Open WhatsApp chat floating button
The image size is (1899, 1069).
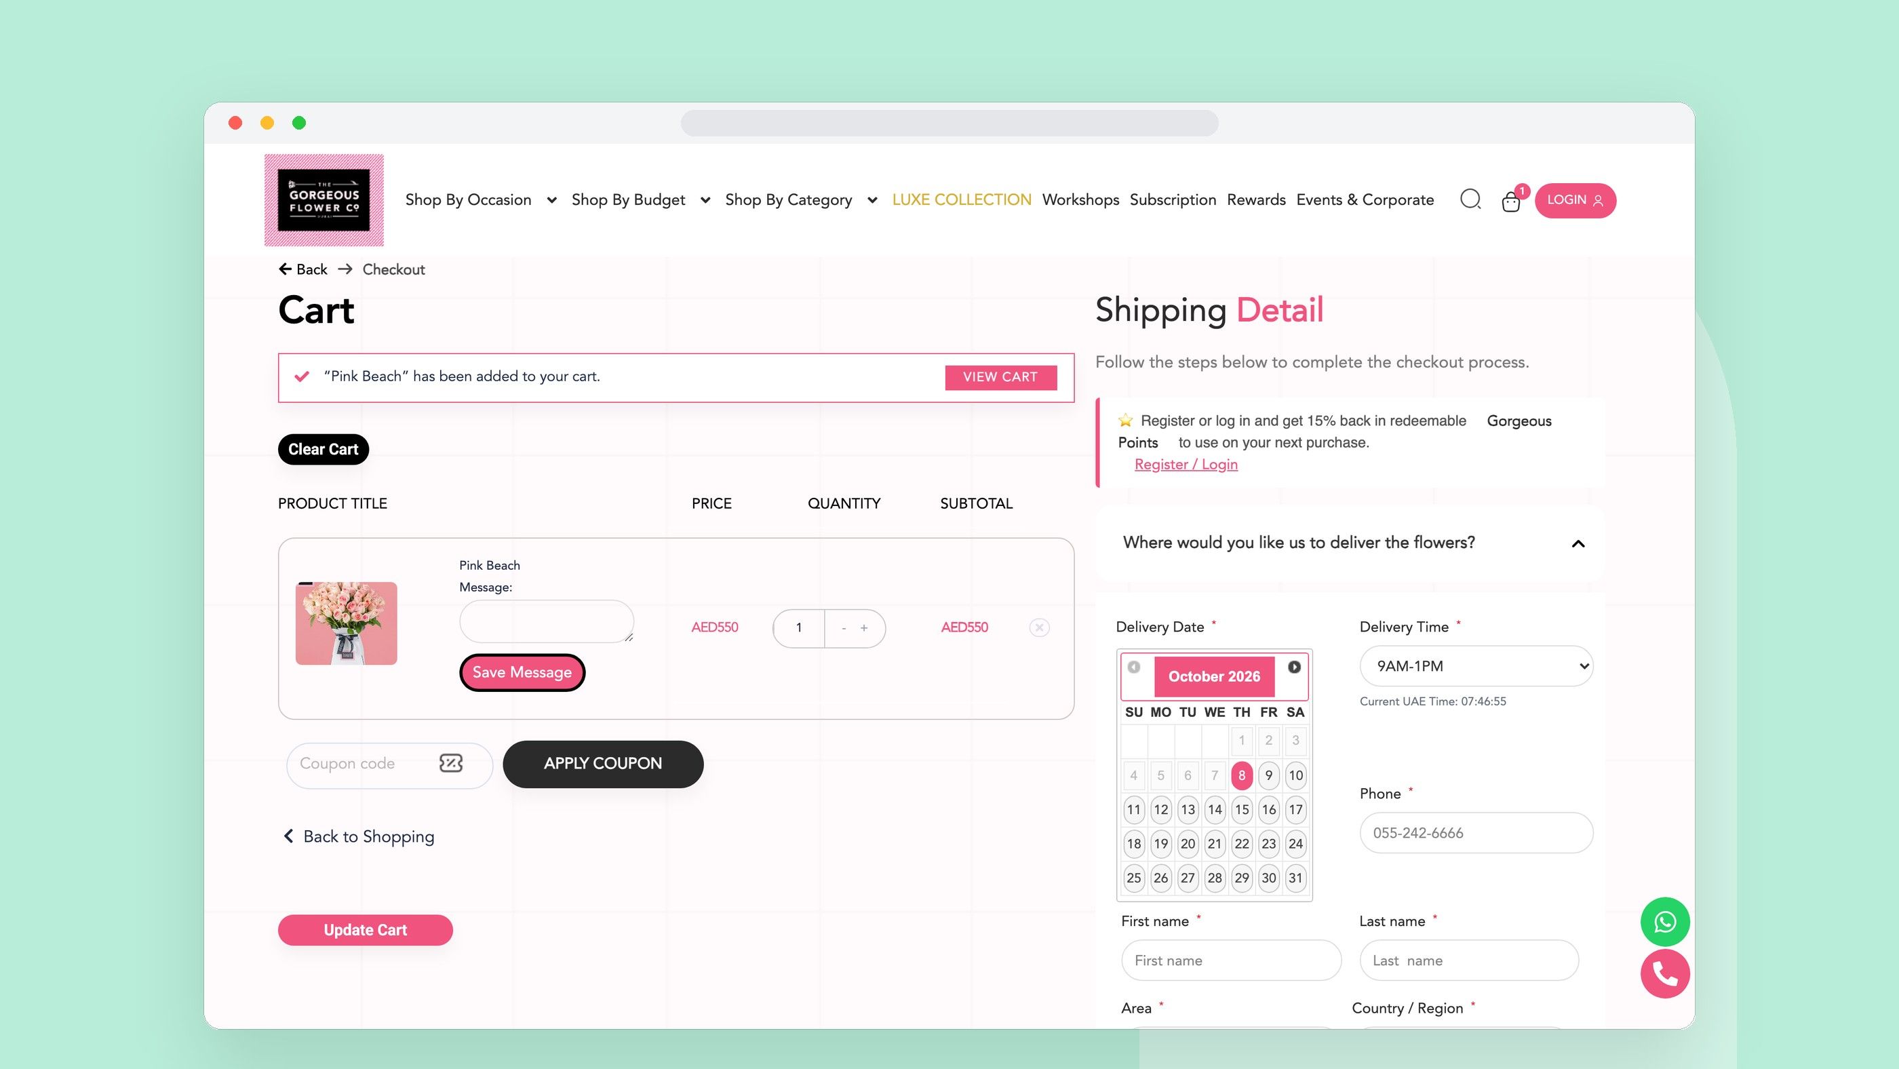(1664, 922)
